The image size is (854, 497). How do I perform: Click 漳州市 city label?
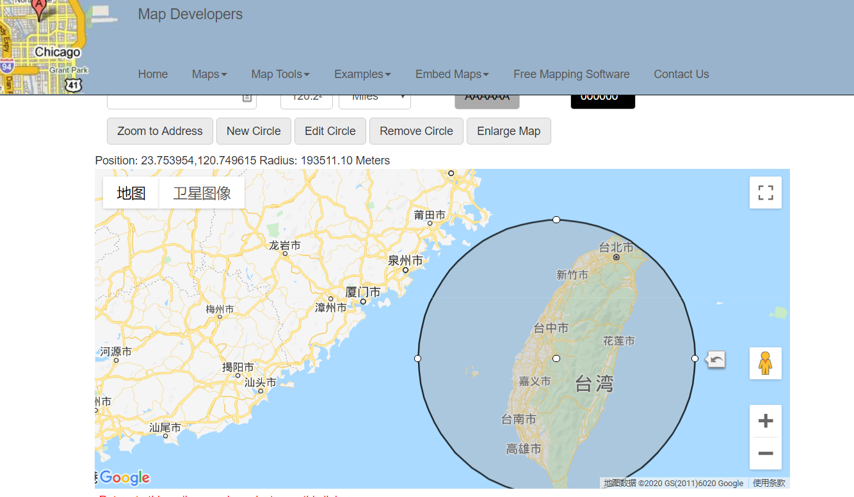click(331, 308)
